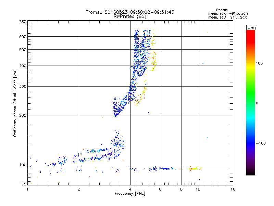Click y-axis tick label '75'

24,184
